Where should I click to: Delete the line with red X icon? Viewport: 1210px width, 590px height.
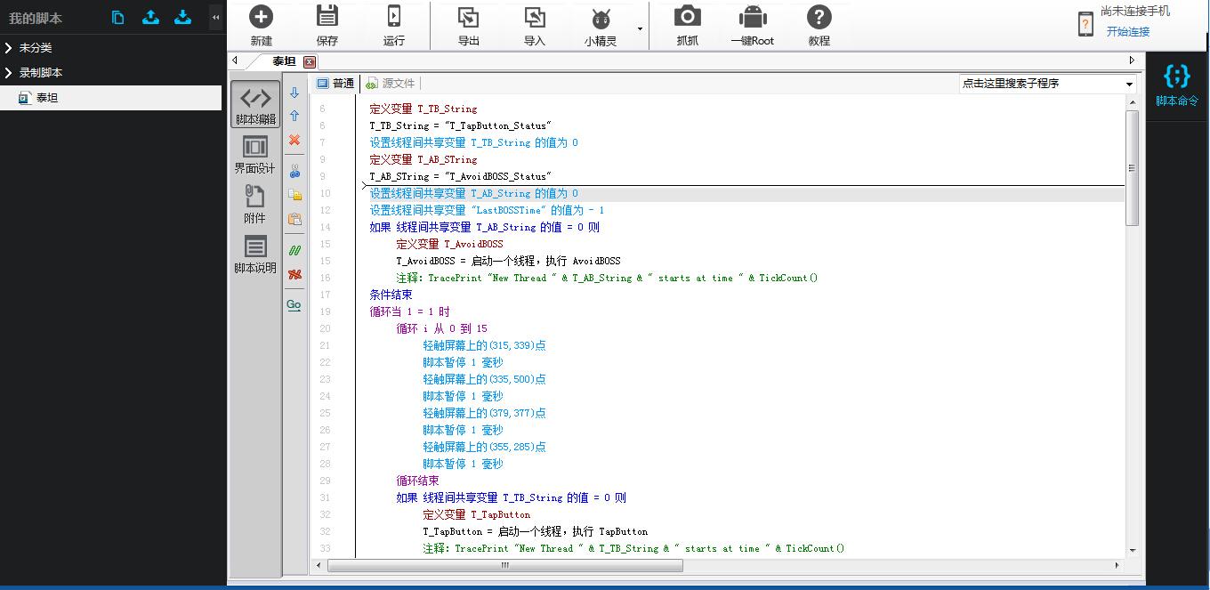pos(294,140)
